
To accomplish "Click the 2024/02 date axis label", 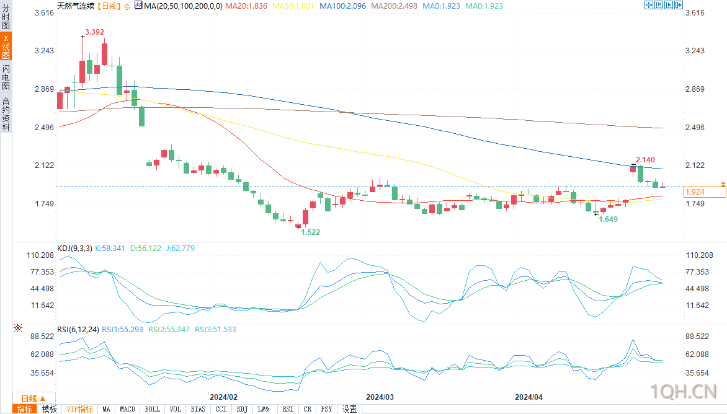I will coord(223,397).
